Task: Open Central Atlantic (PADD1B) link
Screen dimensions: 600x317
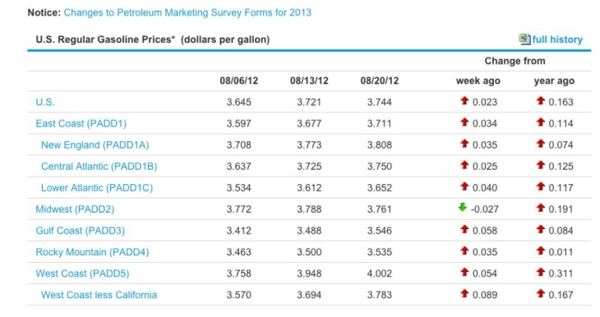Action: [x=99, y=167]
